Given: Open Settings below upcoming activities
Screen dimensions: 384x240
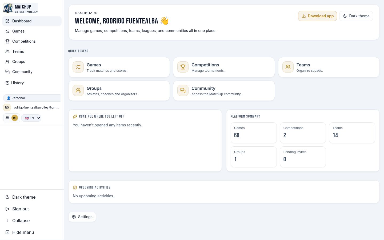Looking at the screenshot, I should pyautogui.click(x=82, y=217).
